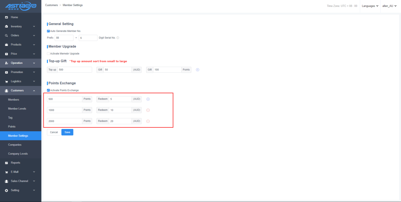Toggle Activate Points Exchange checkbox
The image size is (401, 202).
coord(48,90)
